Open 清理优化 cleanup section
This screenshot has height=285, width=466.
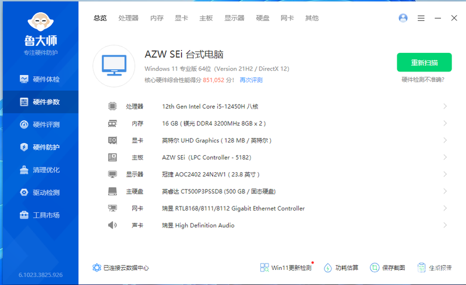[40, 170]
